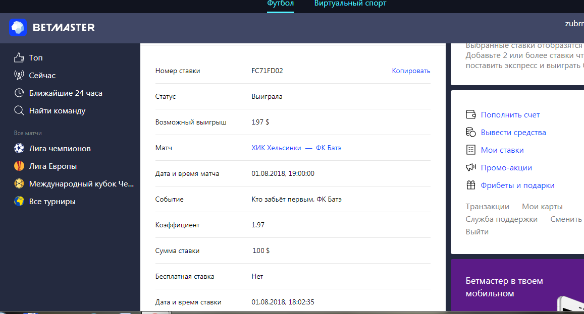Click the Бетмастер в твоем мобильном banner
This screenshot has width=584, height=314.
click(x=517, y=286)
